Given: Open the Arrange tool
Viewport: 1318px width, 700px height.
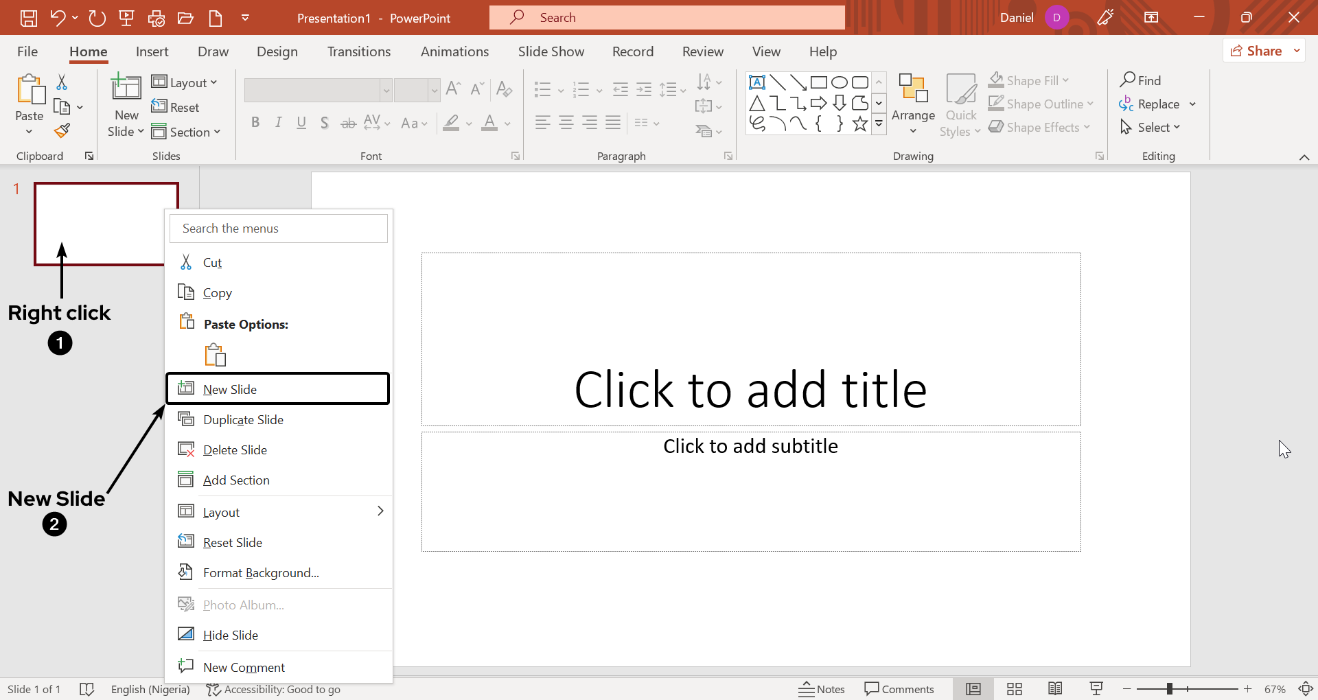Looking at the screenshot, I should coord(913,104).
